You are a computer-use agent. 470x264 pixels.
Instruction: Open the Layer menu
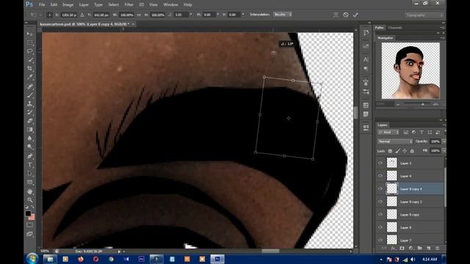click(84, 4)
